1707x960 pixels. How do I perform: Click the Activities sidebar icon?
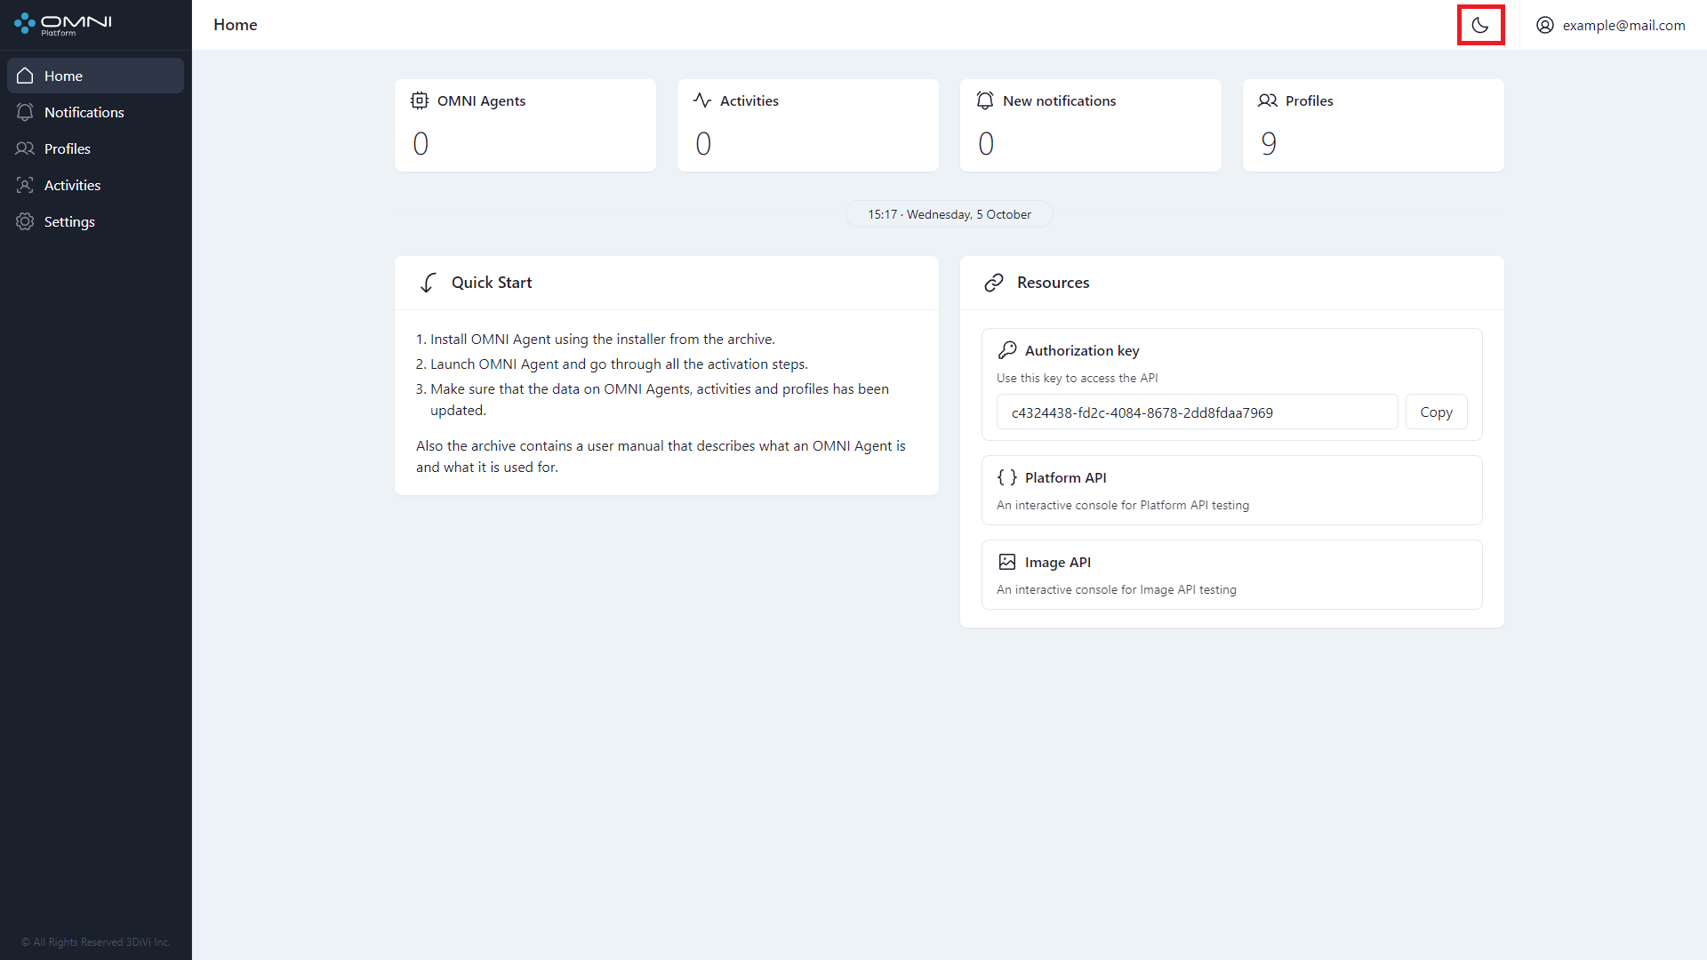click(x=25, y=185)
